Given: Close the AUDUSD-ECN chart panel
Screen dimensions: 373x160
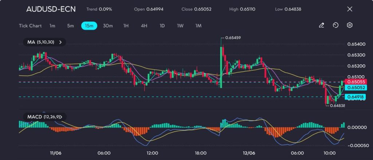Looking at the screenshot, I should [x=350, y=9].
